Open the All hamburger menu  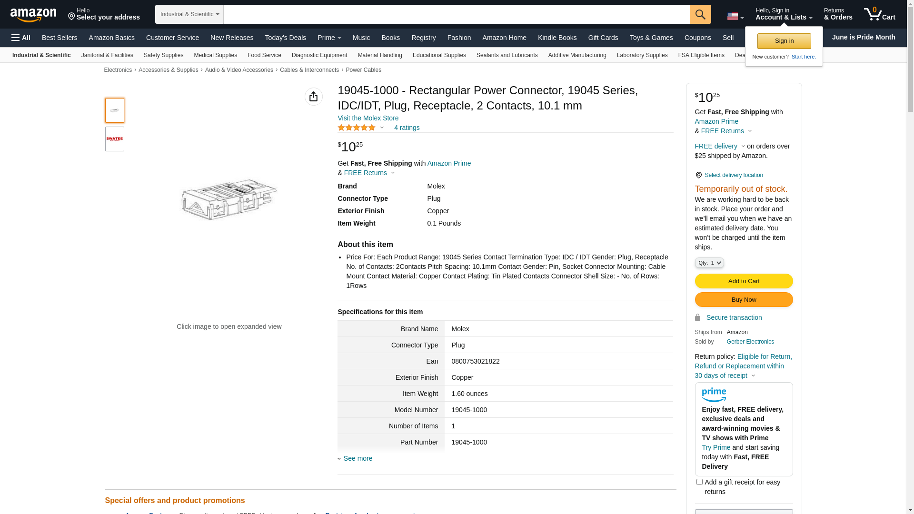(21, 38)
